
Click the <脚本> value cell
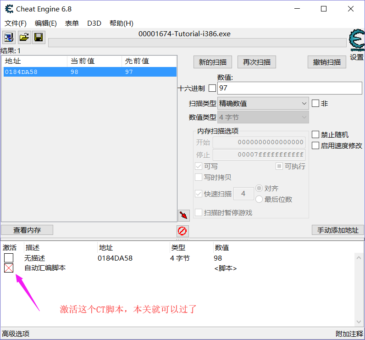point(225,268)
